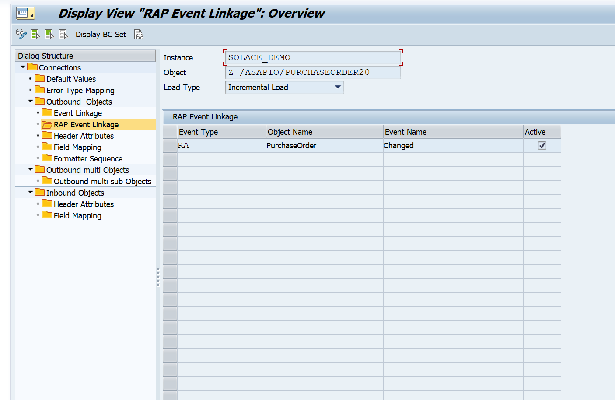Click the Display BC Set button
Image resolution: width=615 pixels, height=400 pixels.
click(x=101, y=35)
